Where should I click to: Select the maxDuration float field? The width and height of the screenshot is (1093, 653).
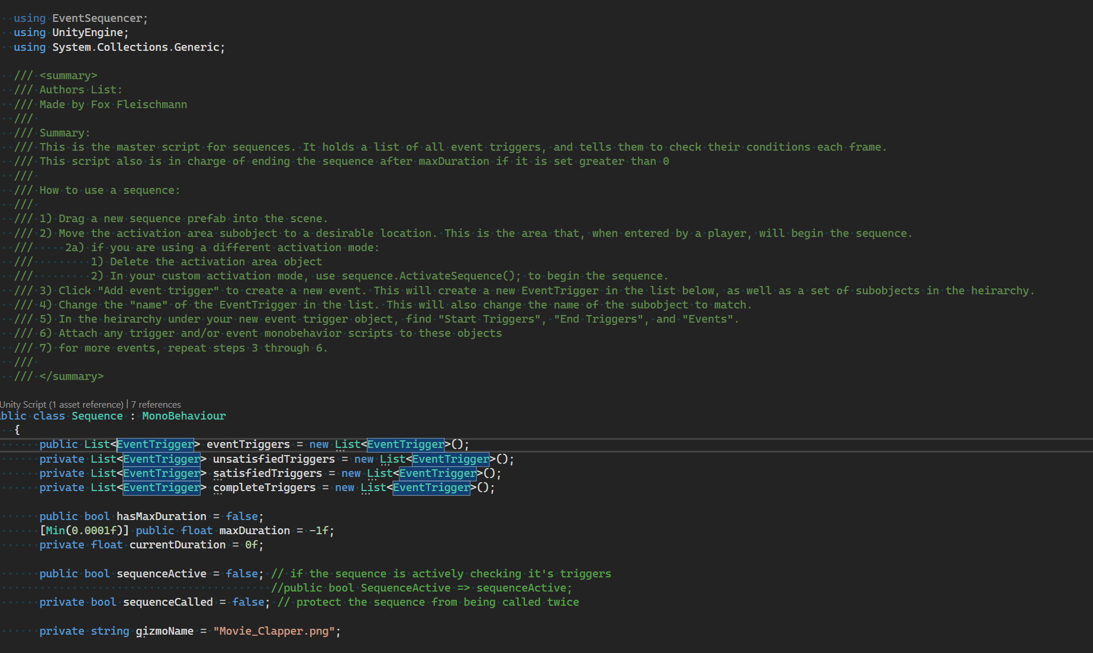coord(254,530)
